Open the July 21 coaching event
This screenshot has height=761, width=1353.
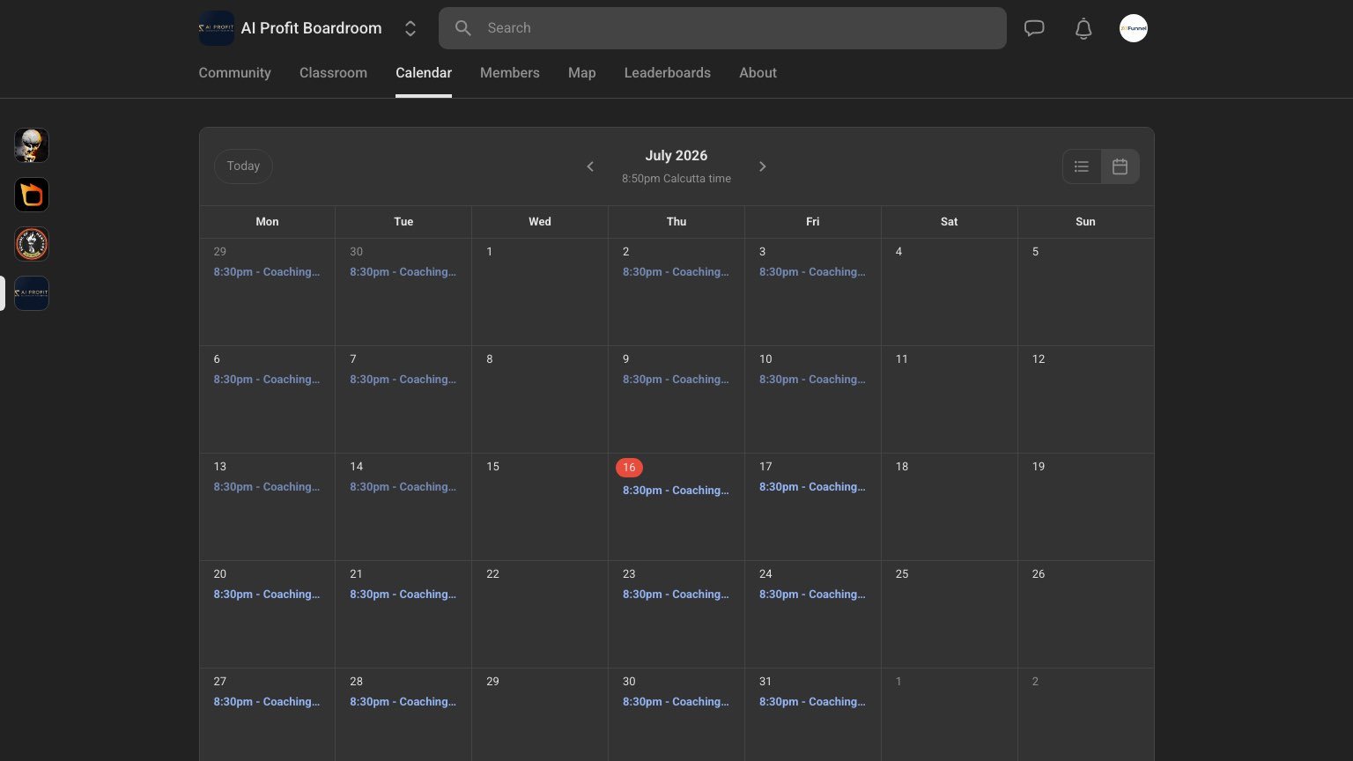tap(403, 595)
